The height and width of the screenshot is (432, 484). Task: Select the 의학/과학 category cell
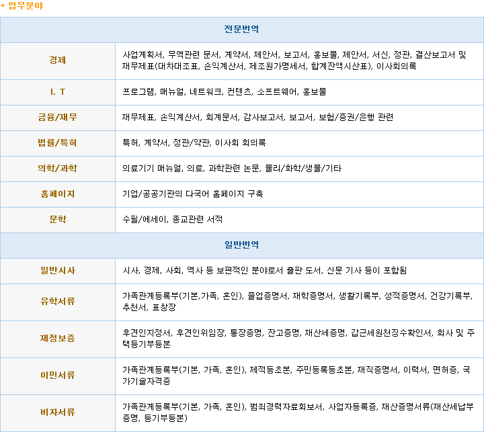point(58,169)
